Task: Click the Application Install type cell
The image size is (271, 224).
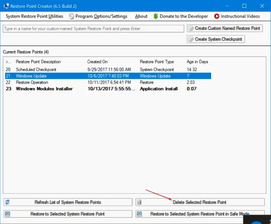Action: (x=159, y=89)
